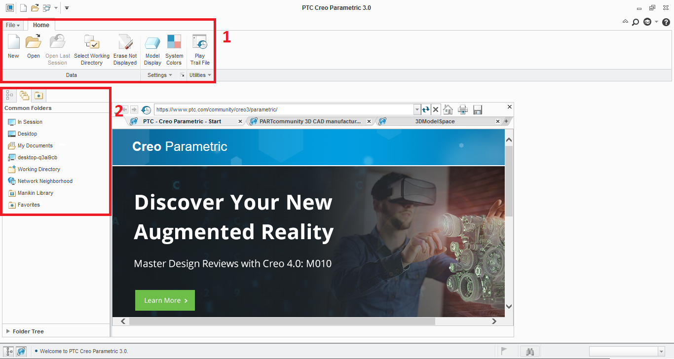Open the Learning Connector graduation-cap icon
Viewport: 674px width, 359px height.
point(647,22)
